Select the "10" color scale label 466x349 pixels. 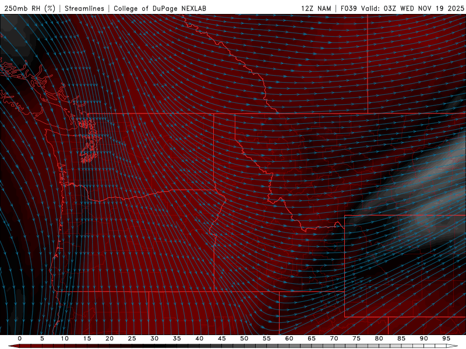[x=65, y=339]
